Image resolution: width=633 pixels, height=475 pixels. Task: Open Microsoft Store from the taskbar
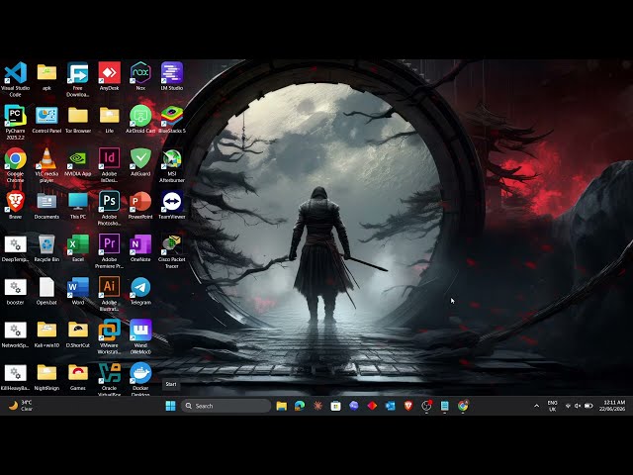[x=335, y=406]
